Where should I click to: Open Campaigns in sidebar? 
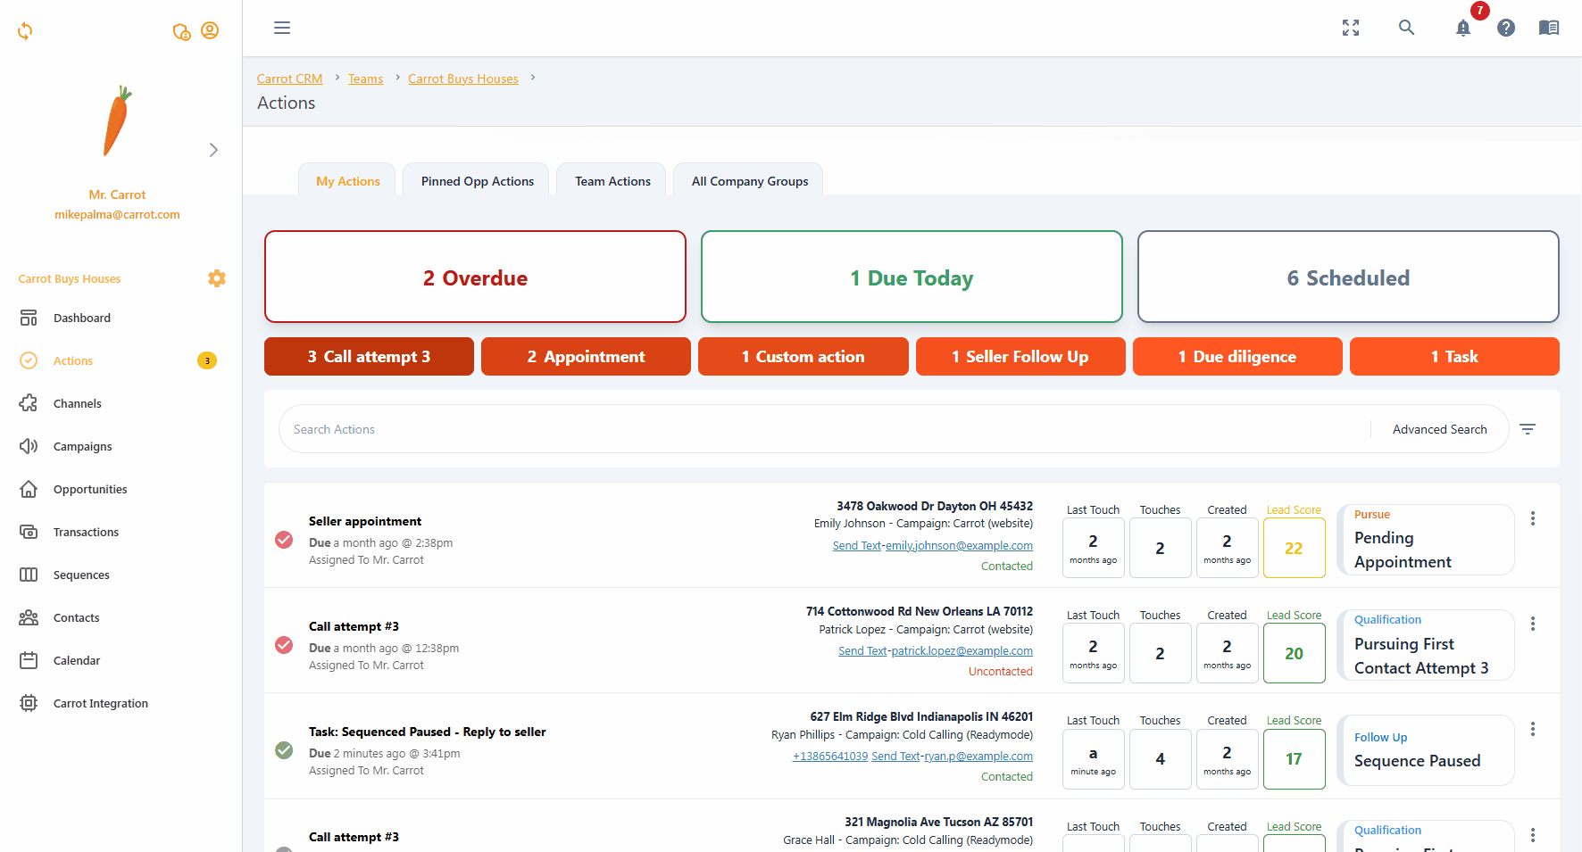tap(83, 446)
